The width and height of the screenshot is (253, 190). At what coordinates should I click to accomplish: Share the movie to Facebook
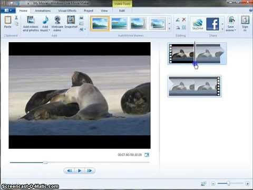(213, 24)
